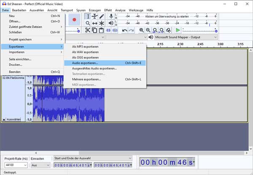The height and width of the screenshot is (175, 253).
Task: Expand the Importieren submenu
Action: click(x=32, y=52)
